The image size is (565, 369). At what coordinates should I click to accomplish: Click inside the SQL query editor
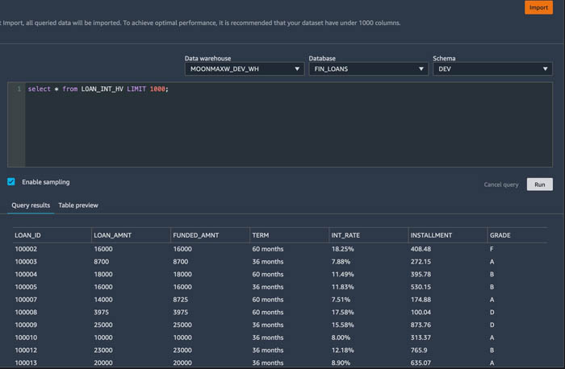coord(288,124)
